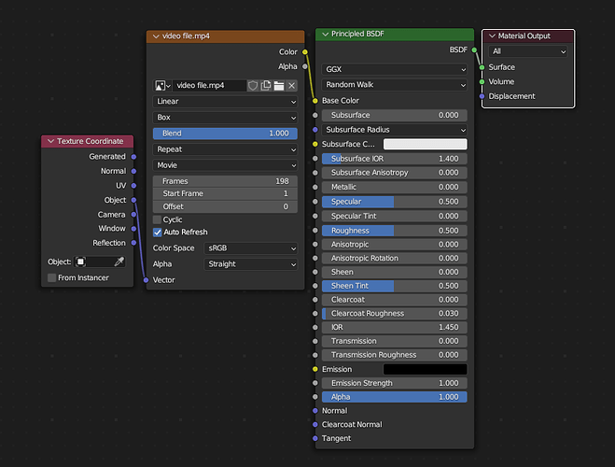Click the Object field data icon
Image resolution: width=615 pixels, height=467 pixels.
coord(80,262)
